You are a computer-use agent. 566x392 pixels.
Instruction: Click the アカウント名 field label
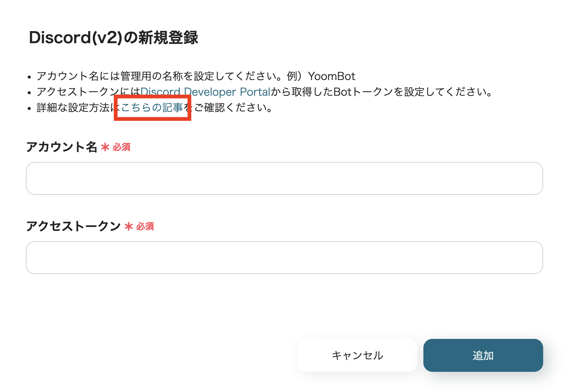point(62,147)
